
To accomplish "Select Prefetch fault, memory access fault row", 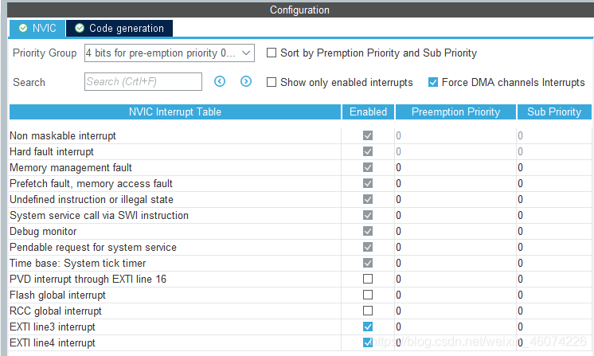I will point(300,184).
